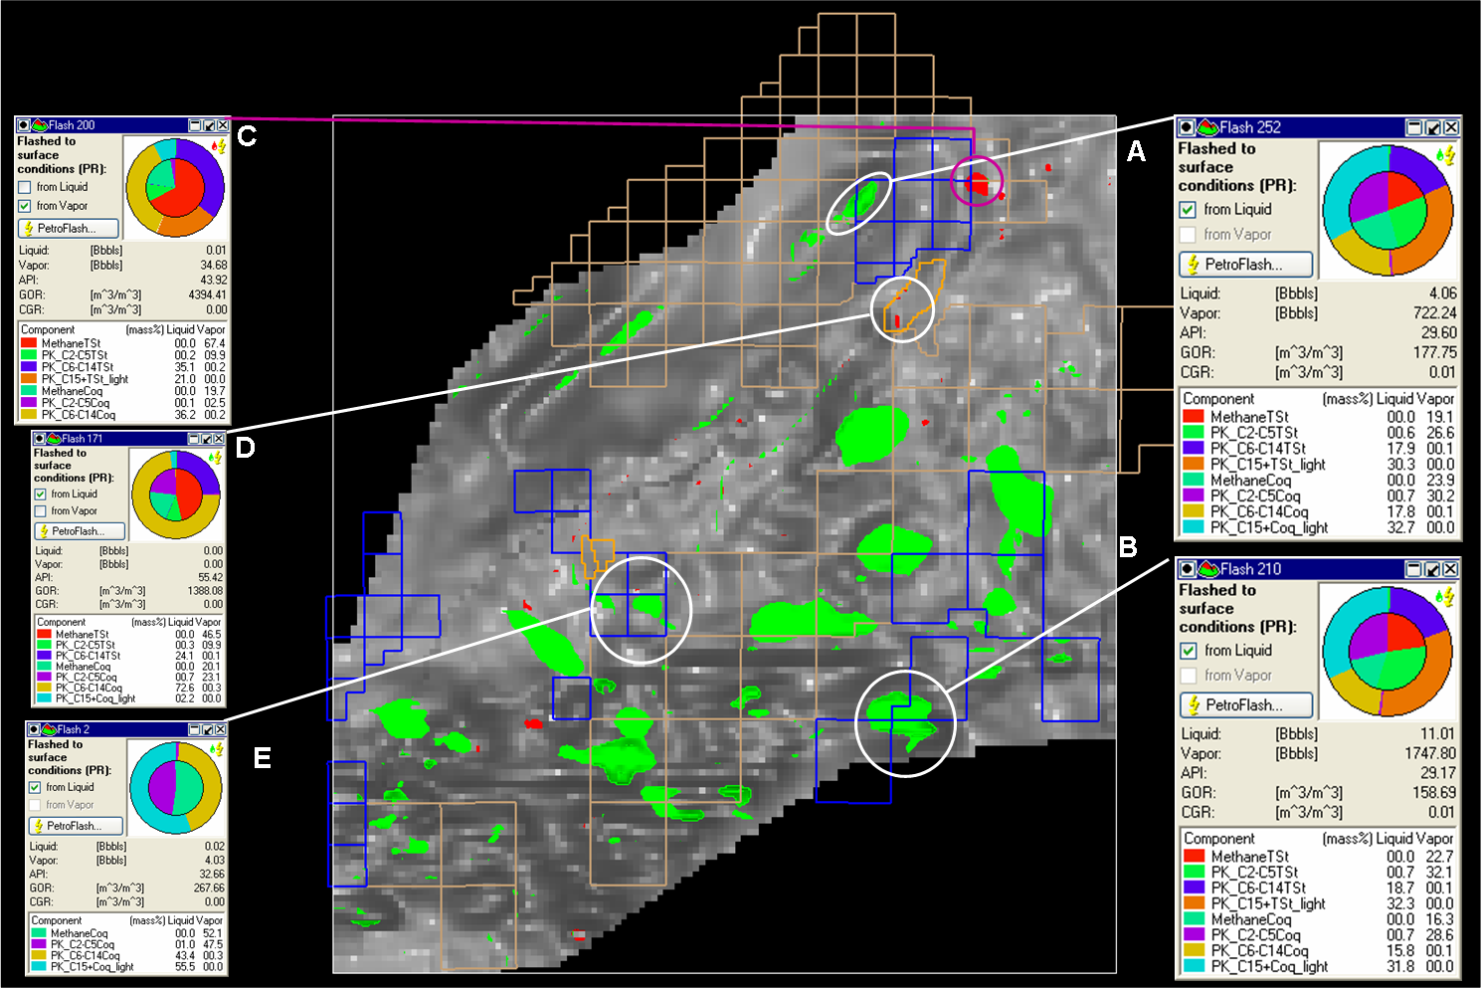
Task: Click the flame icon in Flash 2 title bar
Action: coord(49,729)
